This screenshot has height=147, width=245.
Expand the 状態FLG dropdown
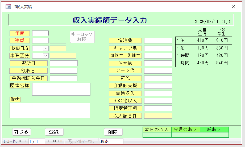coord(45,48)
